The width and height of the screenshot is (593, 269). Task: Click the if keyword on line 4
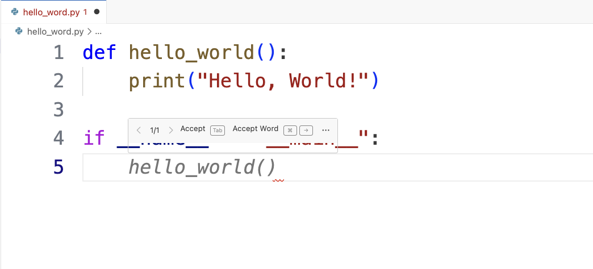pos(94,138)
